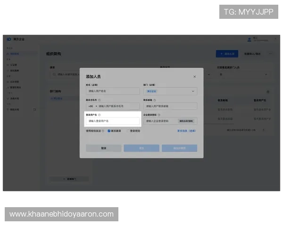Check the 登录密码 checkbox

pos(128,131)
